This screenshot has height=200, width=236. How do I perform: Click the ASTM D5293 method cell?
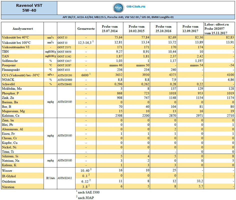pos(65,75)
